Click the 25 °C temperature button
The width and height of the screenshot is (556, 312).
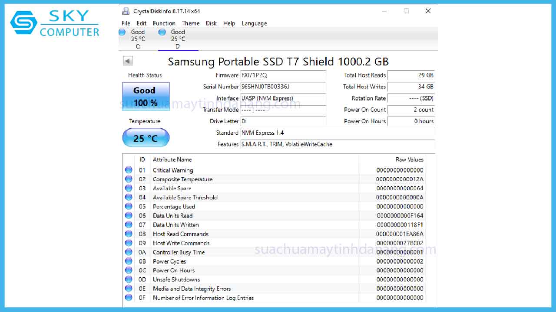[x=146, y=138]
